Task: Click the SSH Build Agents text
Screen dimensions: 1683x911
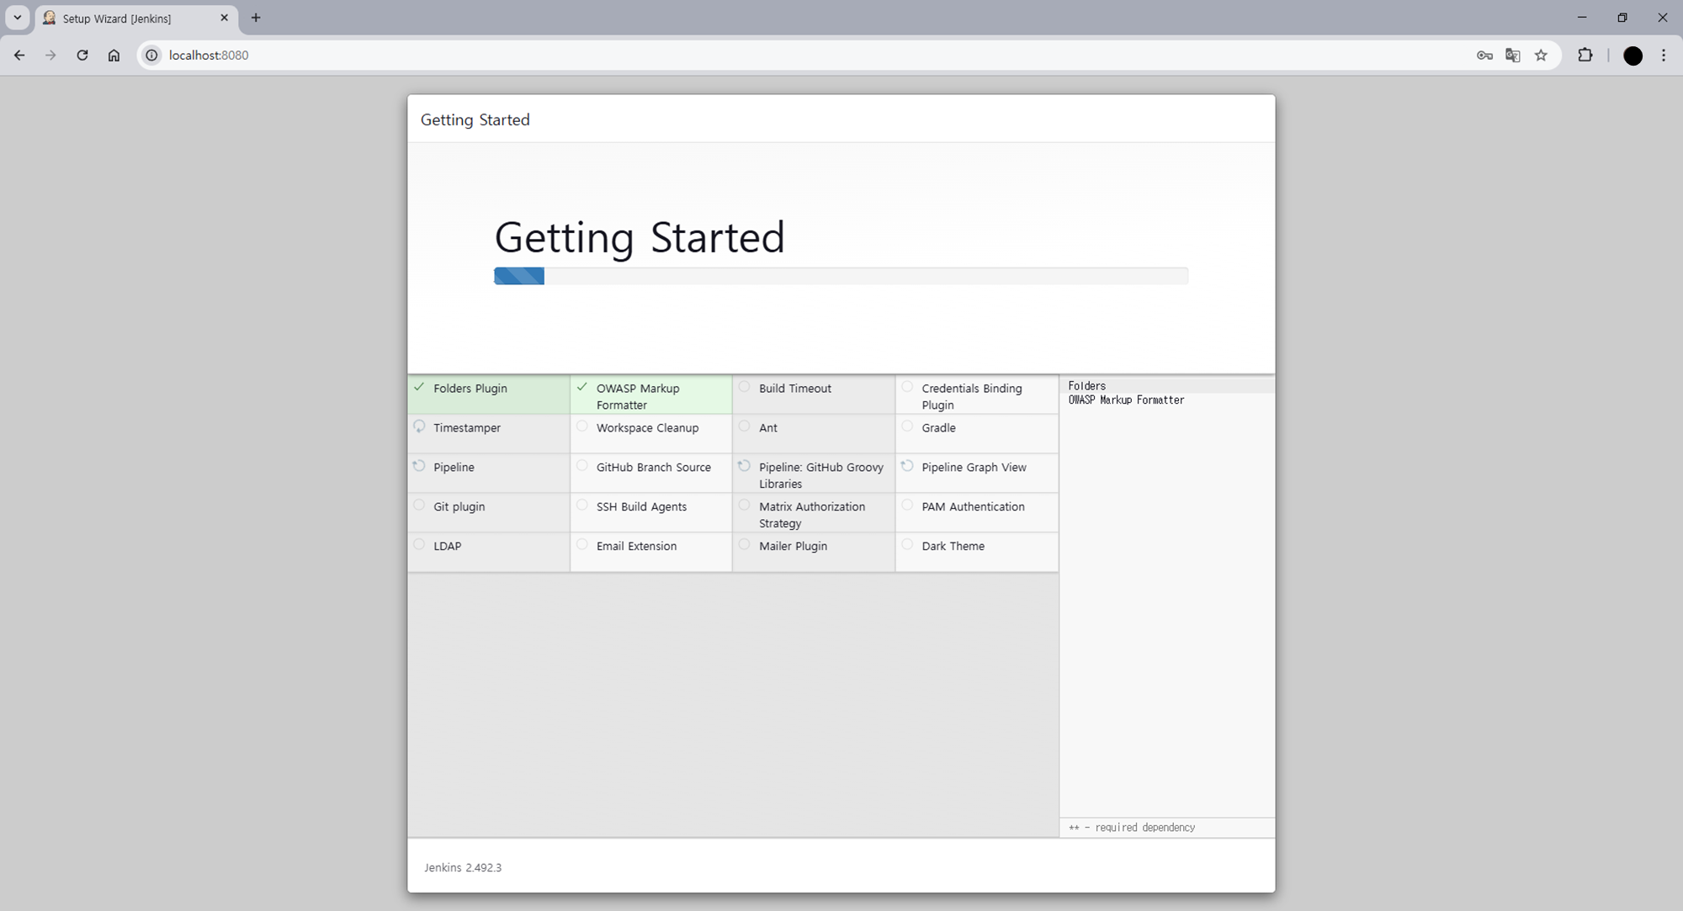Action: tap(641, 507)
